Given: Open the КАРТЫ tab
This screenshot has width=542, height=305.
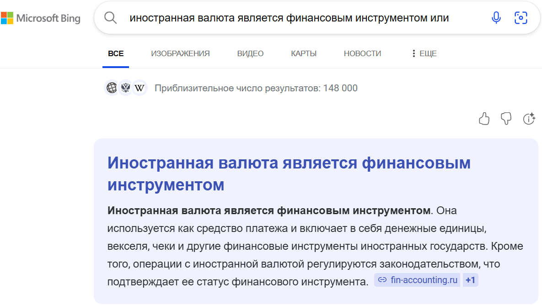Looking at the screenshot, I should (303, 53).
